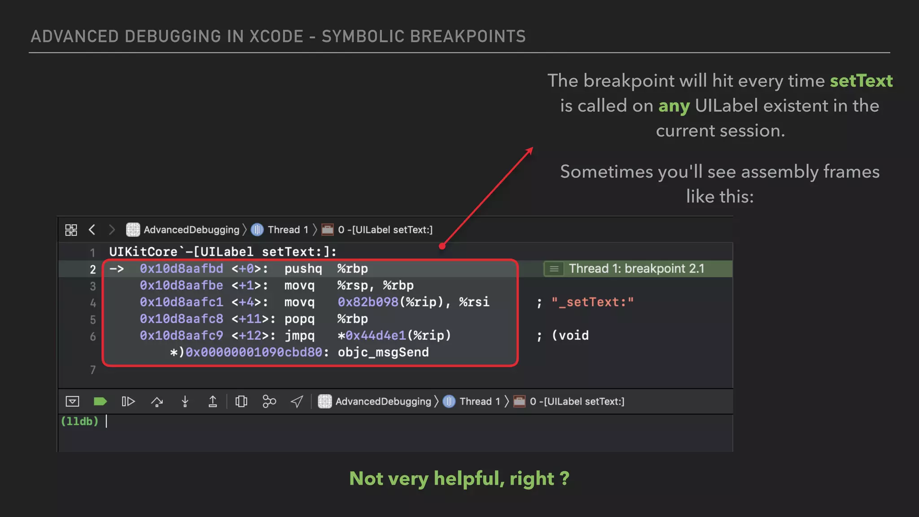
Task: Select AdvancedDebugging in the editor jump bar
Action: (x=191, y=230)
